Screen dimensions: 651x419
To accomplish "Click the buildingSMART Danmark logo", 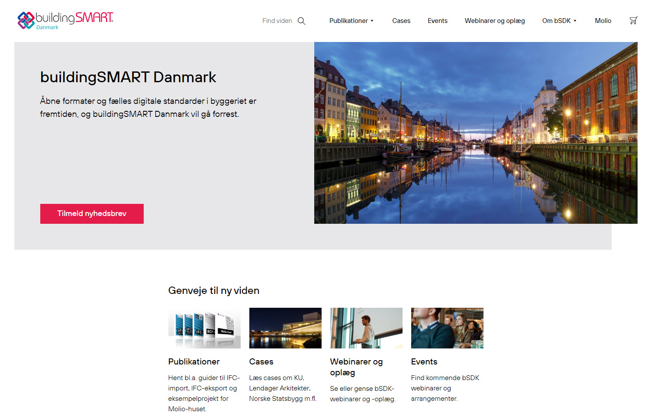I will 65,20.
